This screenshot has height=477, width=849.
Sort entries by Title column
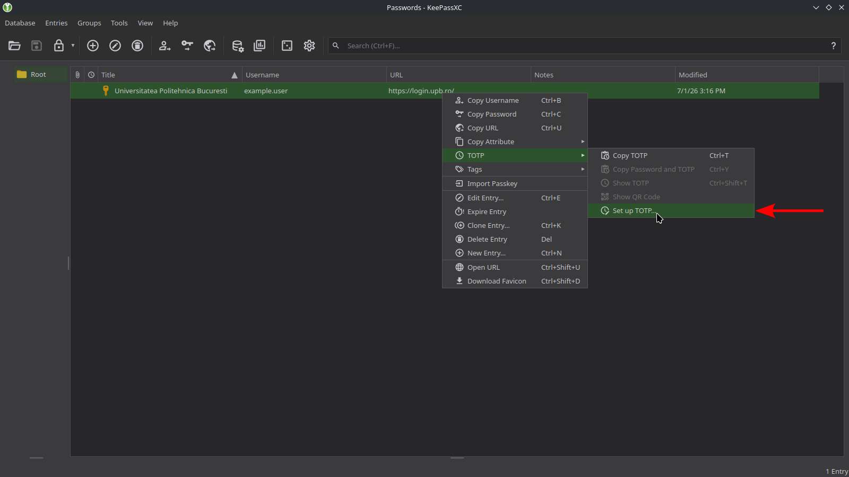click(170, 75)
